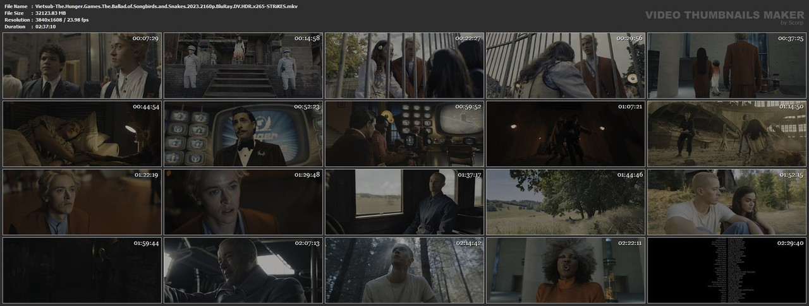Screen dimensions: 809x306
Task: Click the "Resolution" label
Action: [16, 20]
